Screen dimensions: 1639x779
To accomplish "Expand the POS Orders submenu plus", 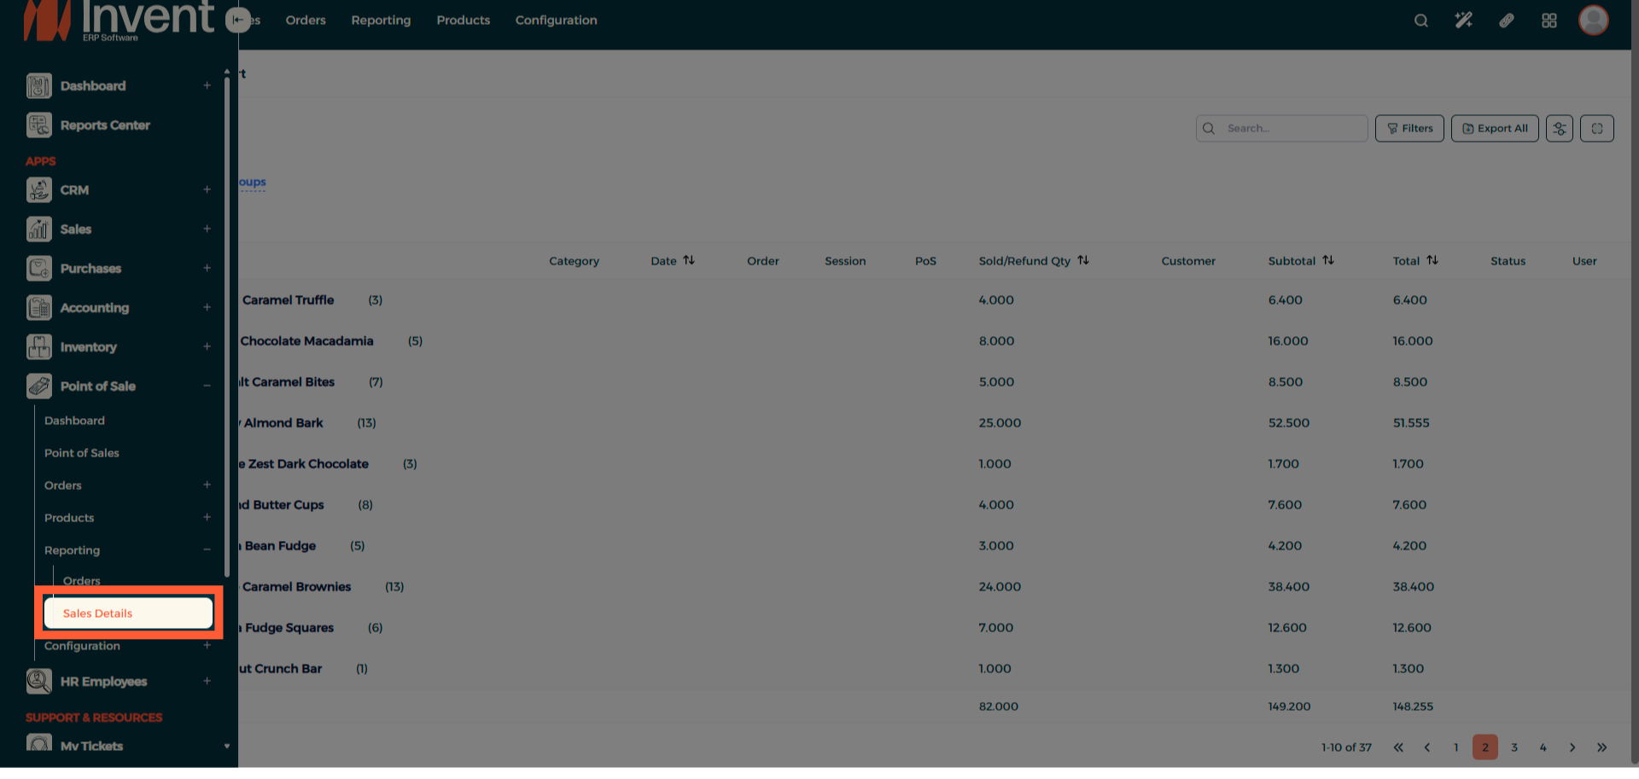I will click(x=207, y=485).
